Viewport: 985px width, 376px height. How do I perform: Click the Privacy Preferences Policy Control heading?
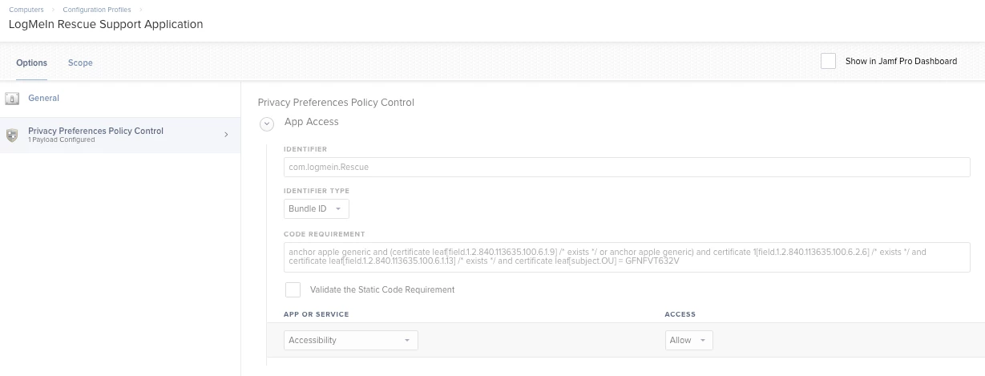click(x=336, y=103)
